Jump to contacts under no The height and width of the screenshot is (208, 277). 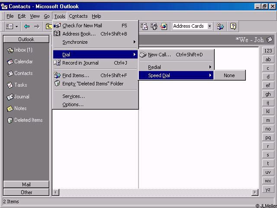point(268,129)
